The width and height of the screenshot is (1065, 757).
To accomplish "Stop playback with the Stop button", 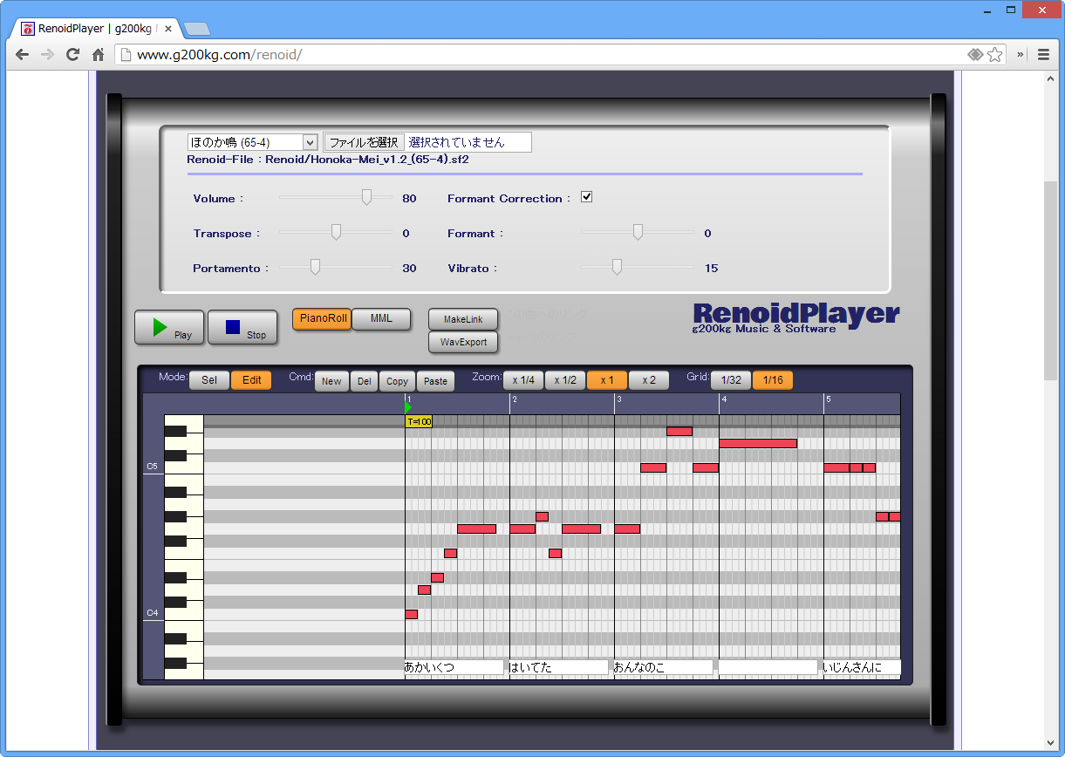I will tap(242, 327).
